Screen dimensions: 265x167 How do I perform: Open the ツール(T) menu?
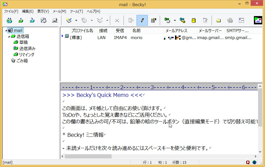[77, 11]
